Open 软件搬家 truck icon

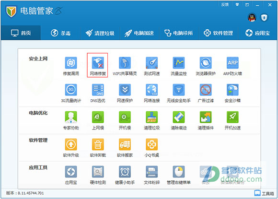point(125,144)
